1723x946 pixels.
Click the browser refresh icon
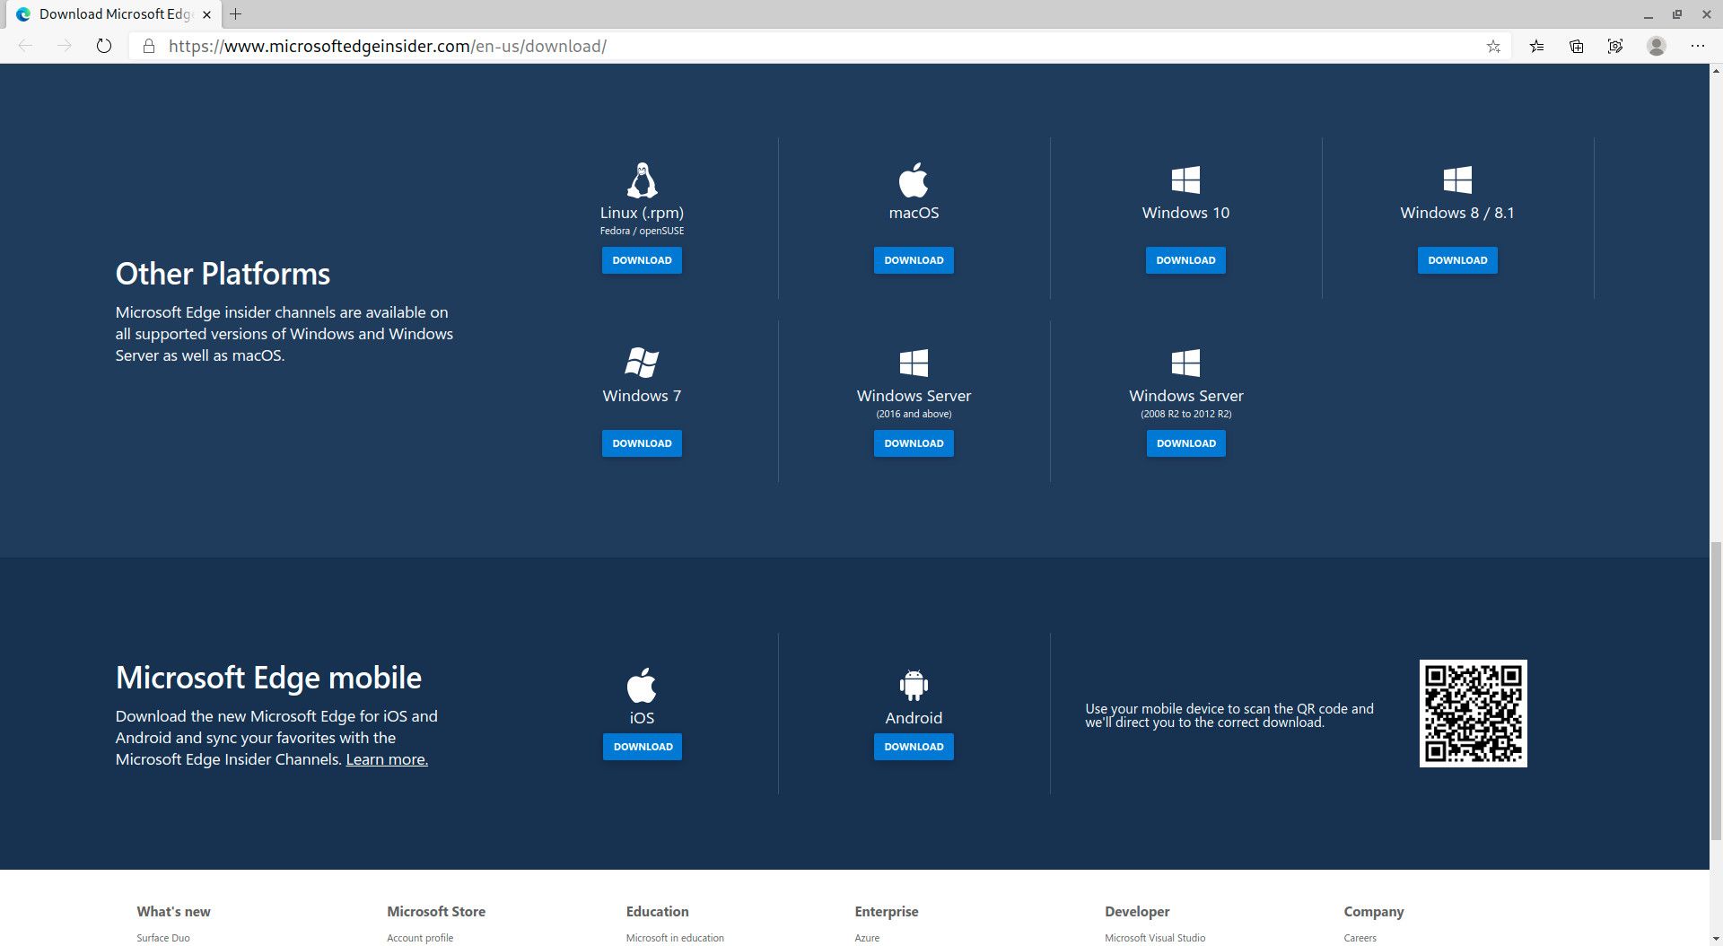point(104,46)
